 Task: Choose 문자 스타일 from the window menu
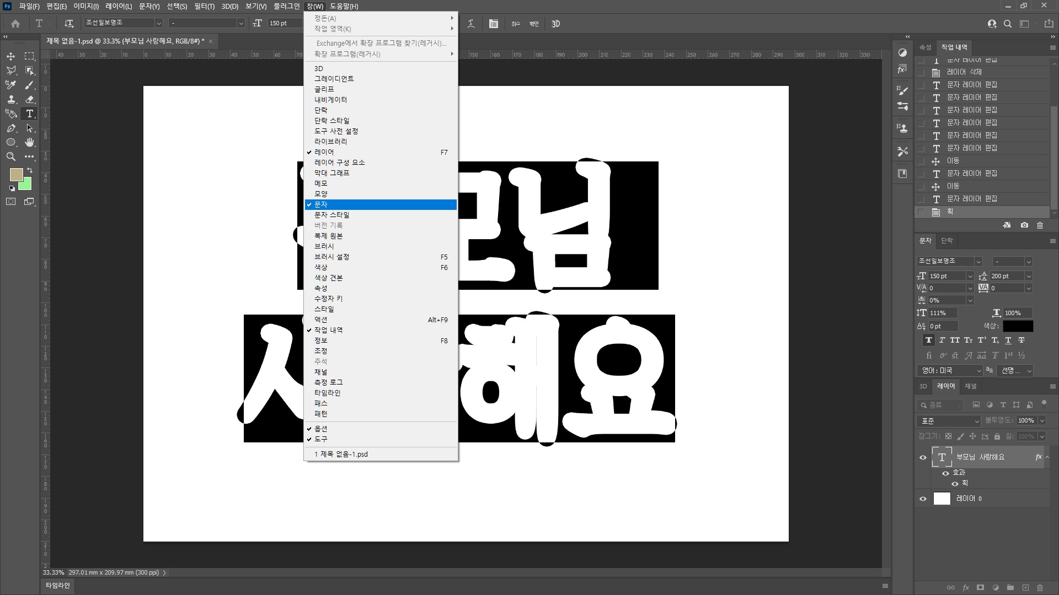click(332, 215)
